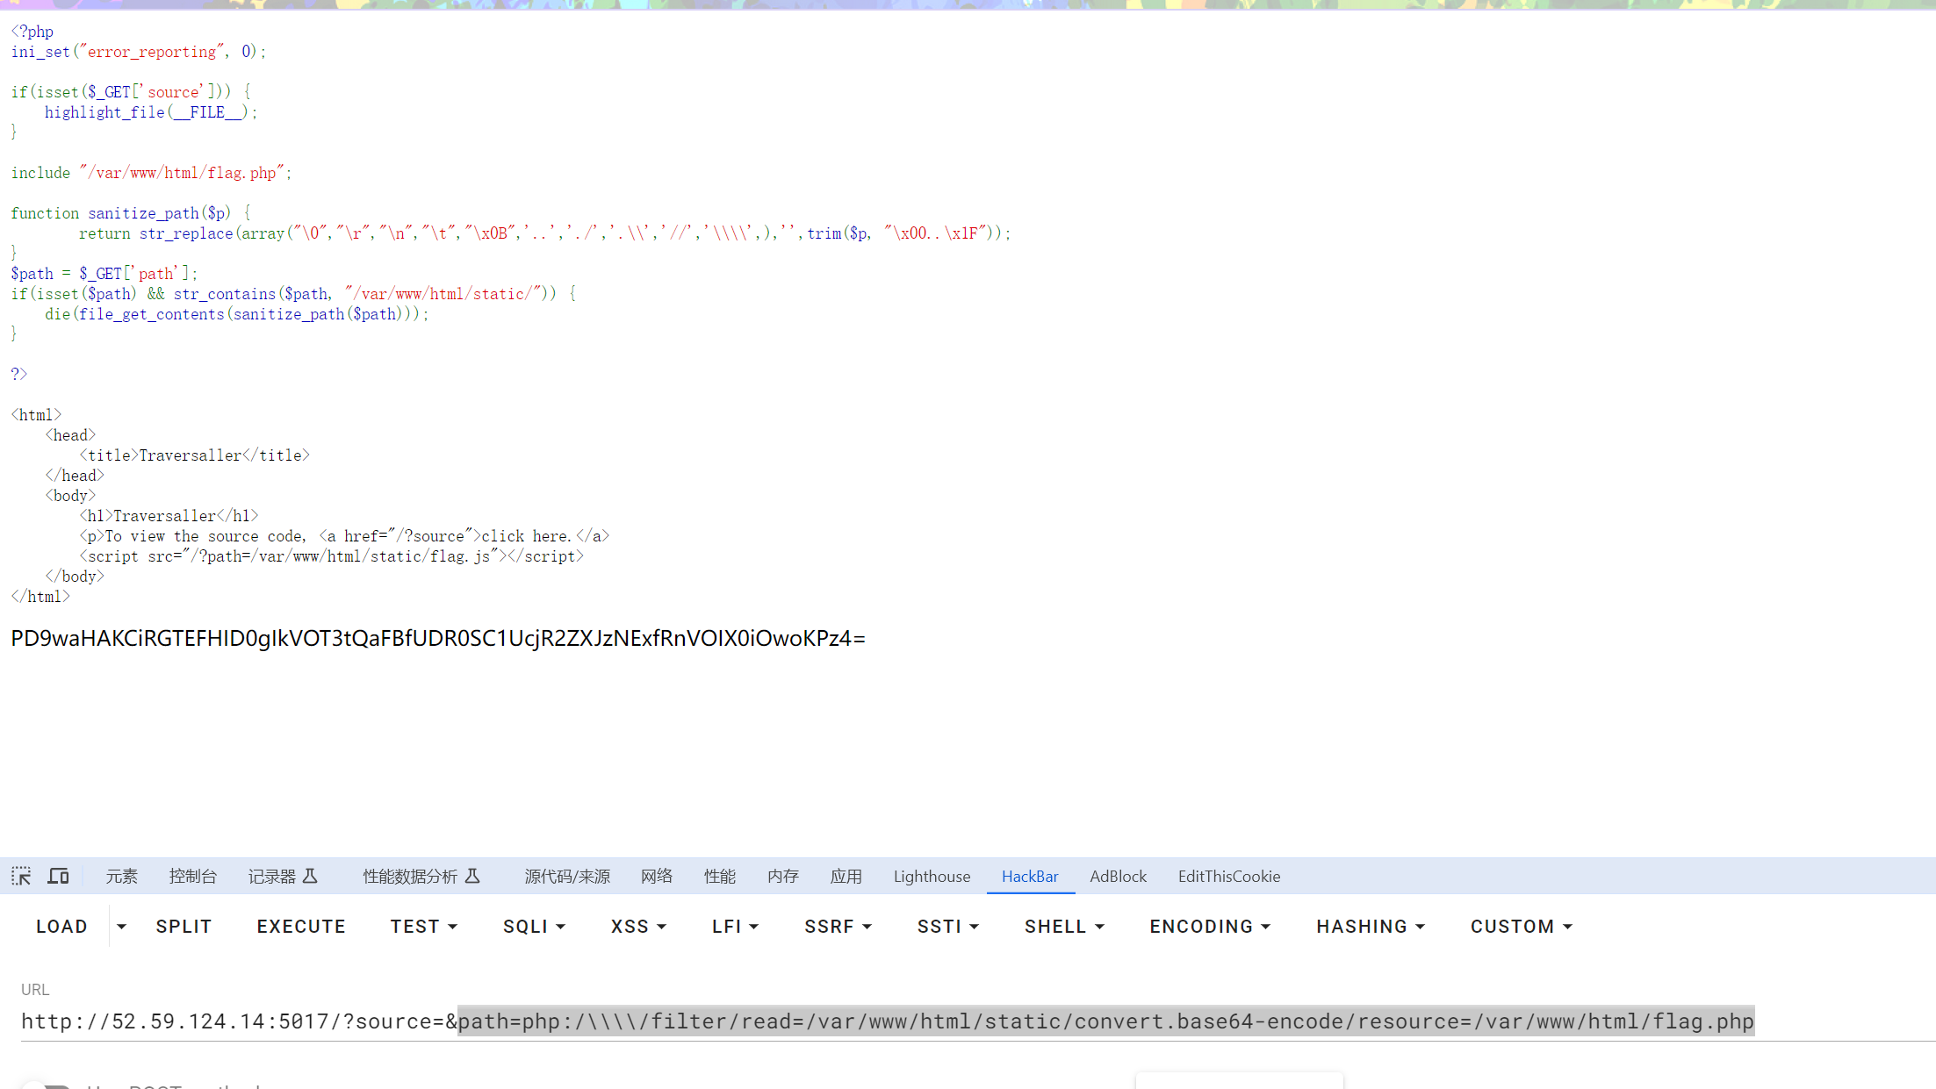Click the inspect element picker icon

coord(21,876)
